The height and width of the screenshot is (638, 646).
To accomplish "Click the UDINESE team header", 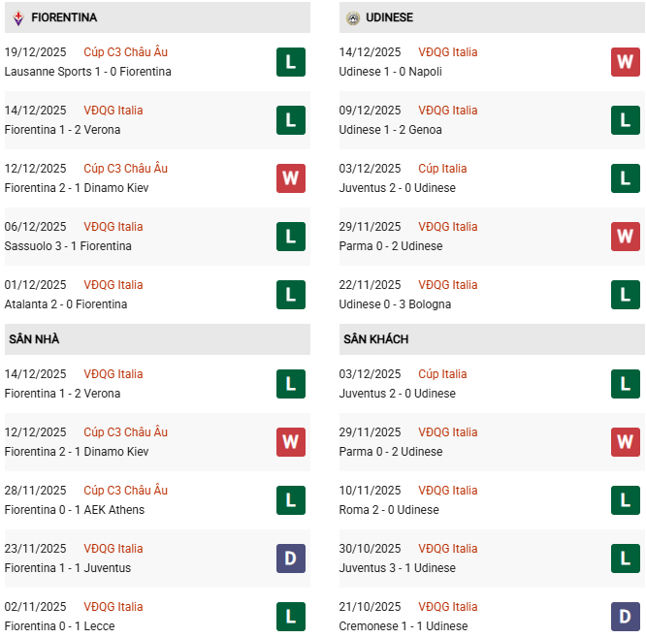I will point(391,17).
